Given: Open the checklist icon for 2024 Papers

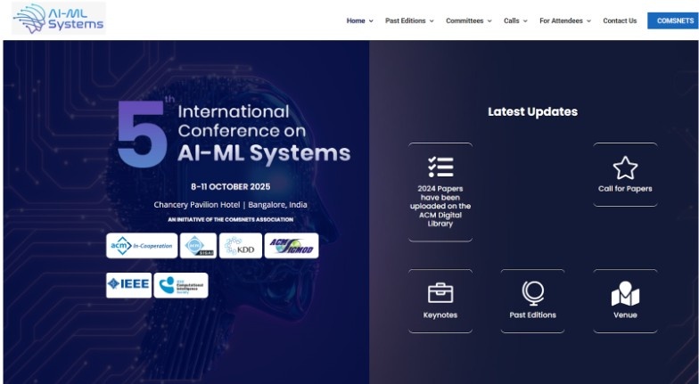Looking at the screenshot, I should (x=440, y=167).
